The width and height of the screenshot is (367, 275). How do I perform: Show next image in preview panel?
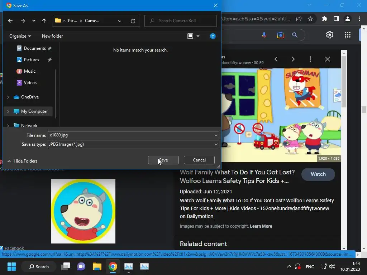293,59
